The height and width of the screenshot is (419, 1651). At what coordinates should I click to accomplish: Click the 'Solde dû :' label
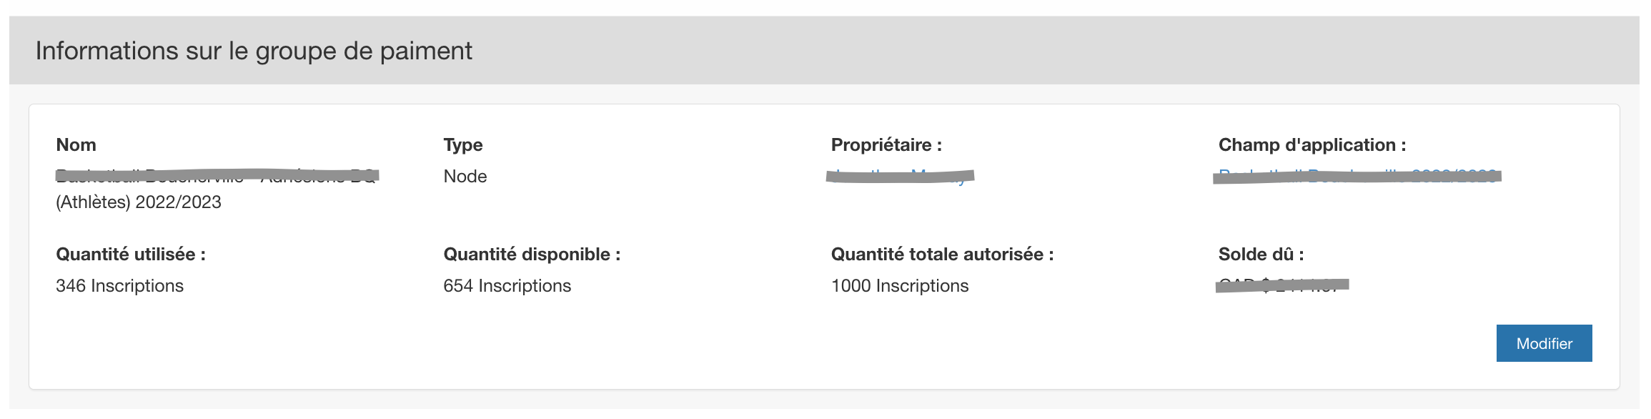click(x=1261, y=255)
